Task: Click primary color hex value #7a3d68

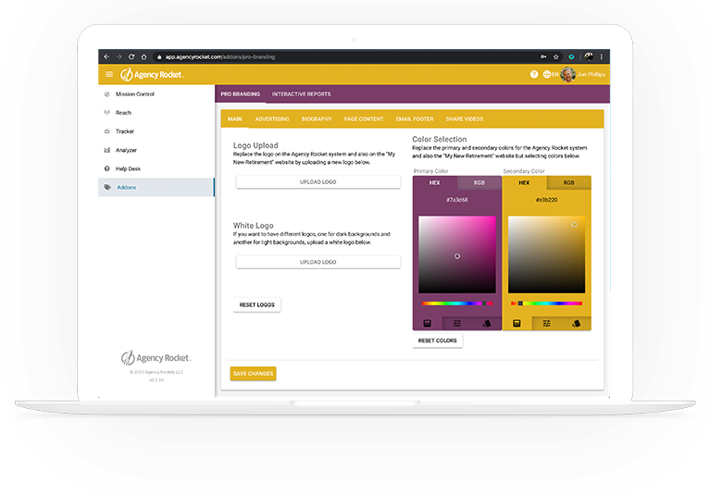Action: tap(457, 200)
